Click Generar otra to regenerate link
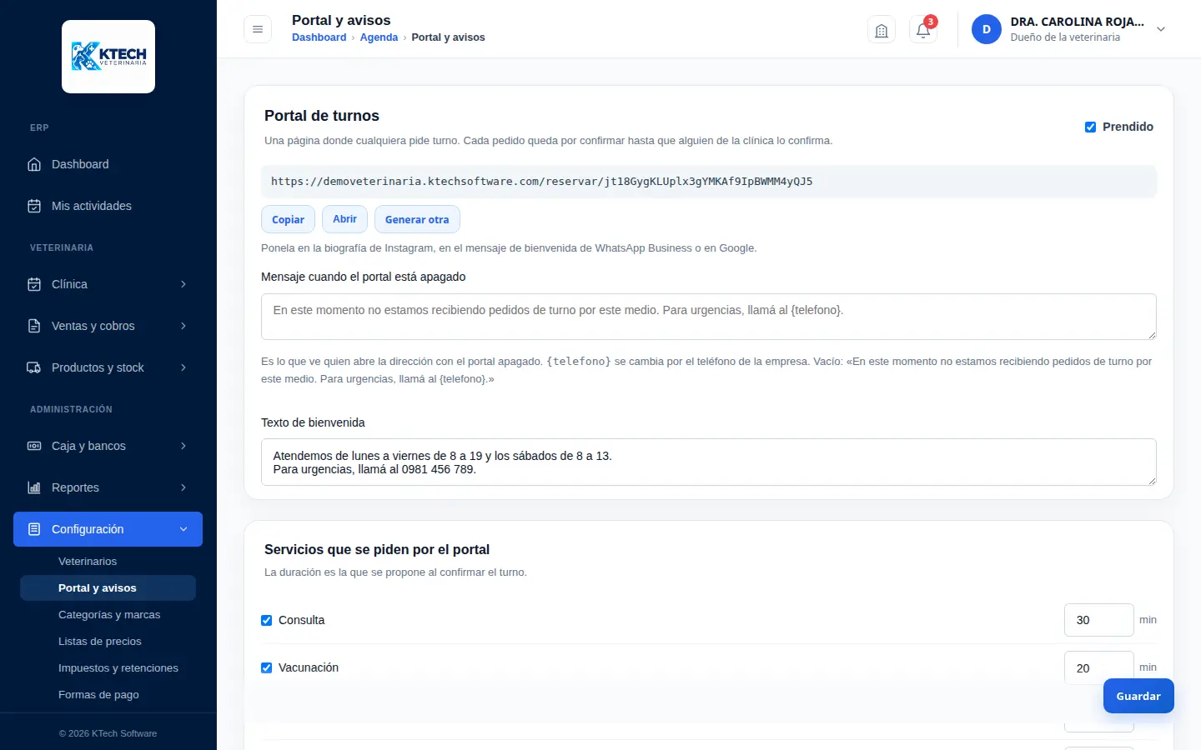 pos(417,219)
